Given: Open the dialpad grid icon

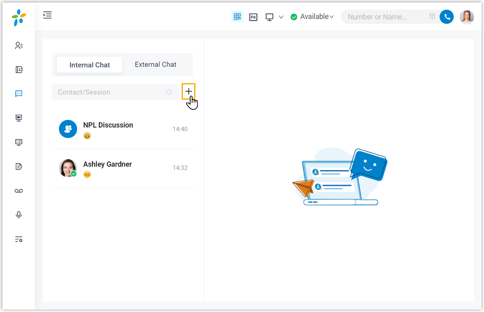Looking at the screenshot, I should click(x=432, y=17).
